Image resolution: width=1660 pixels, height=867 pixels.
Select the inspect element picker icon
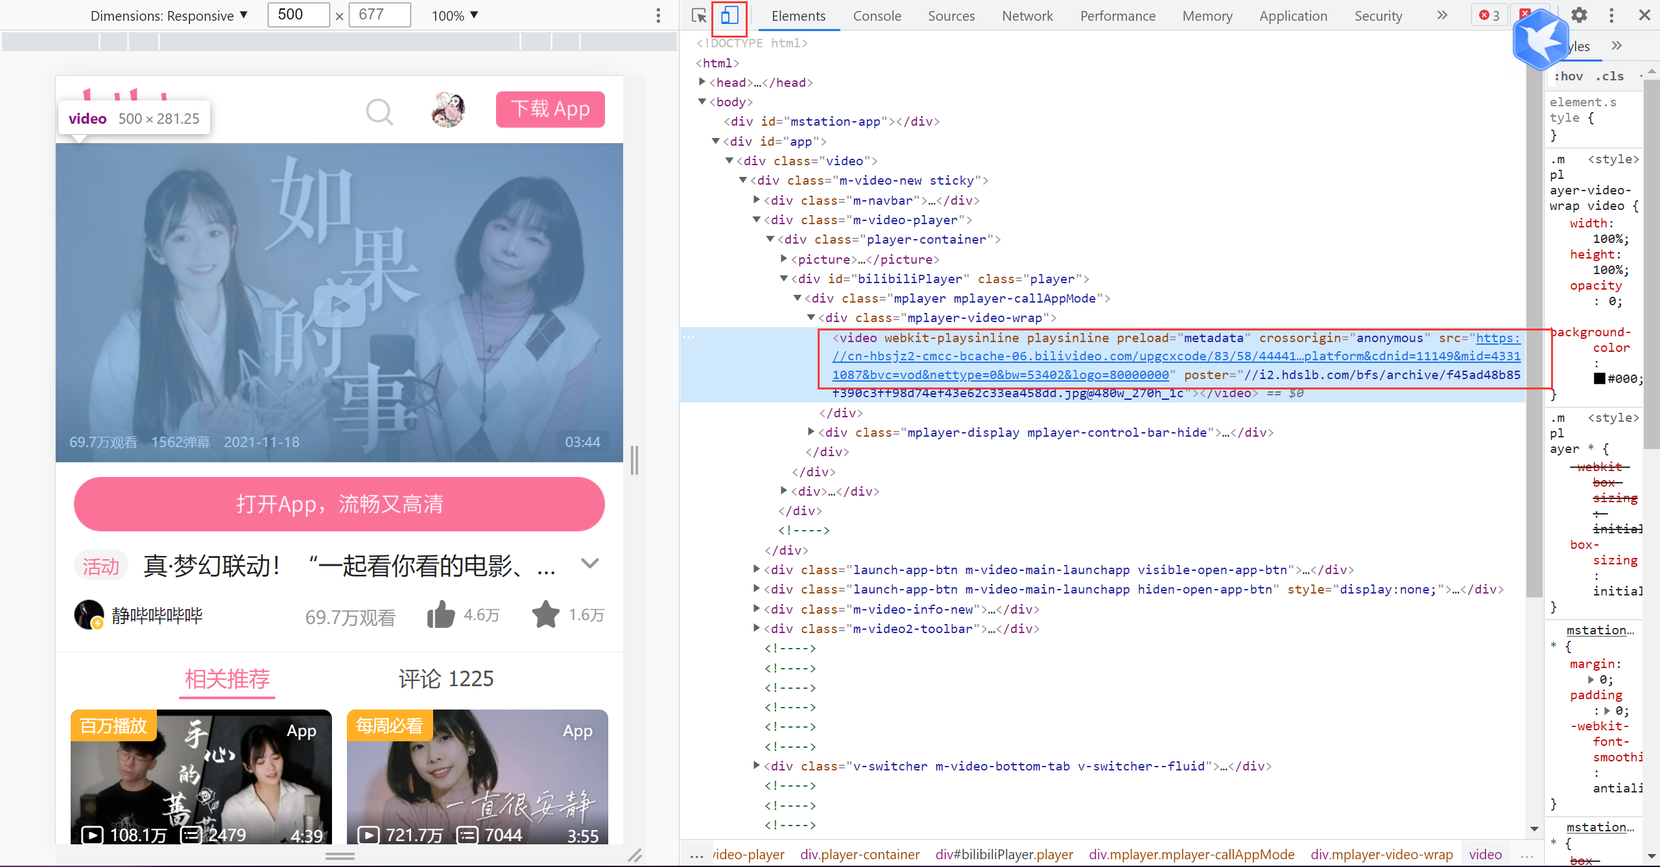coord(698,16)
